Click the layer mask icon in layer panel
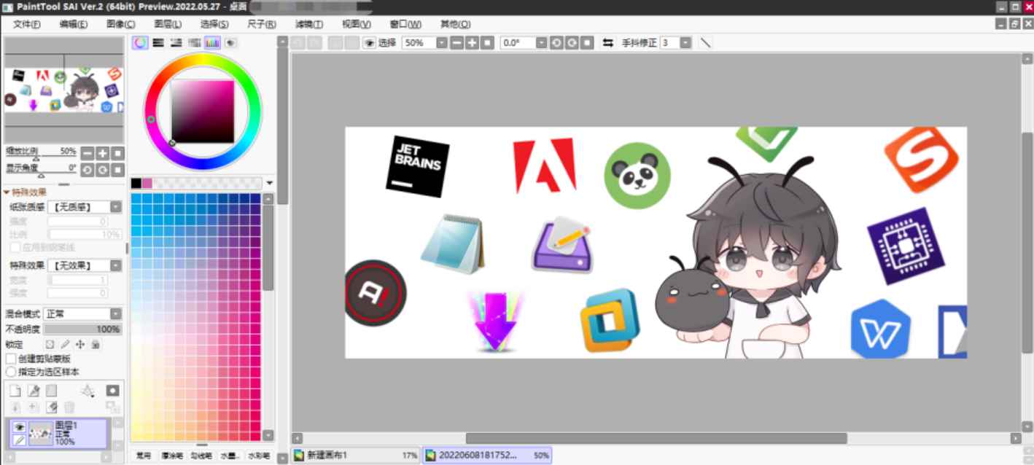1034x465 pixels. [x=112, y=391]
